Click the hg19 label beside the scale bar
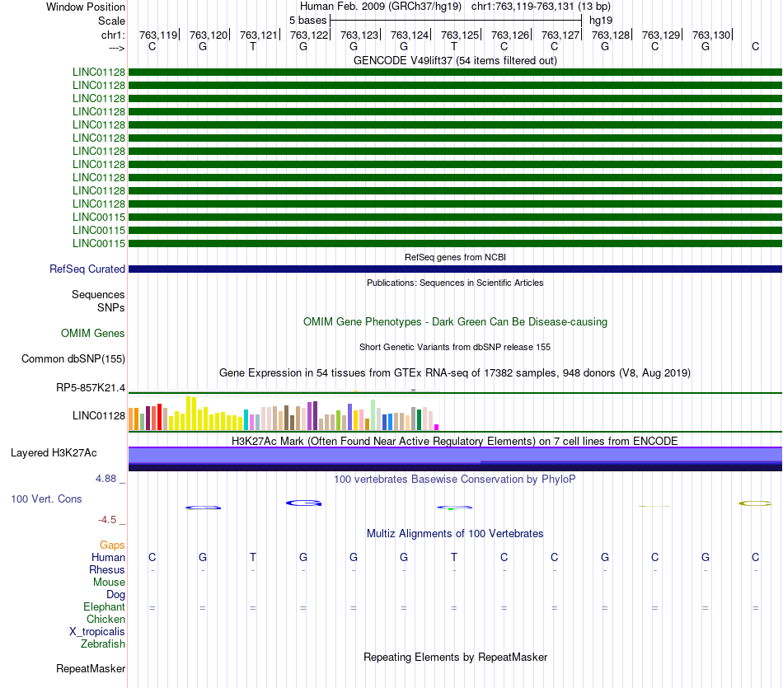The width and height of the screenshot is (783, 688). pos(601,21)
